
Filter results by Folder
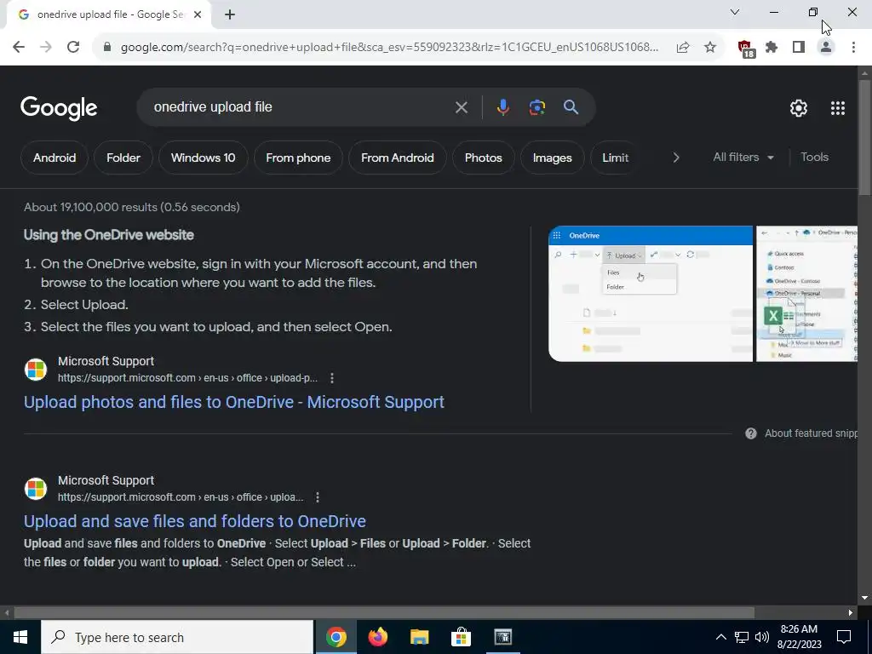point(123,158)
